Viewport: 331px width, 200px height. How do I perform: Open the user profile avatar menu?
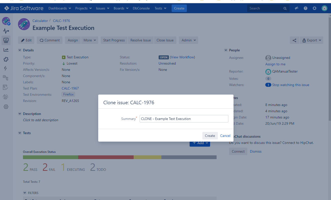pos(325,8)
